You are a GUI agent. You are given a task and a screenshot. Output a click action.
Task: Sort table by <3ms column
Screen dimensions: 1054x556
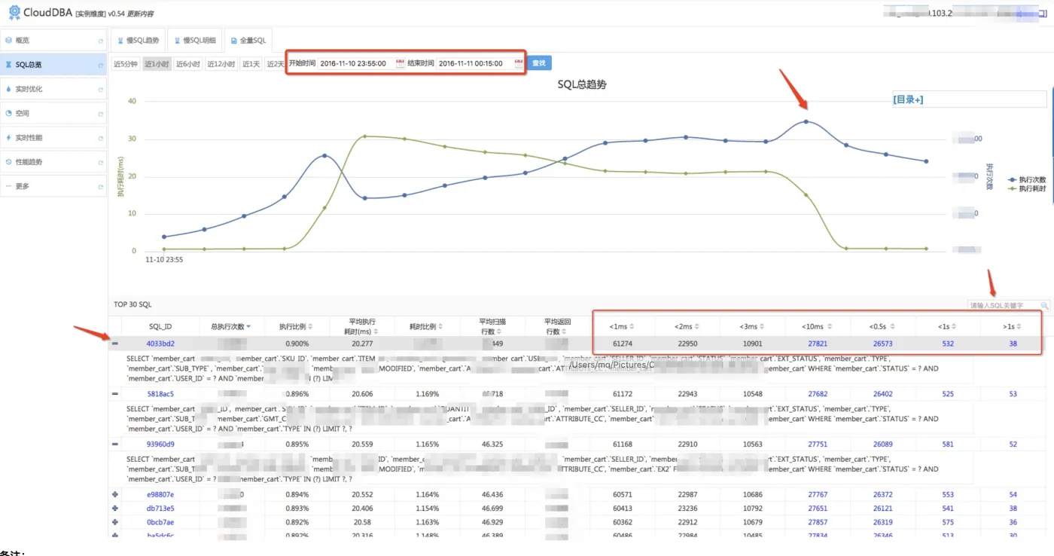(763, 326)
